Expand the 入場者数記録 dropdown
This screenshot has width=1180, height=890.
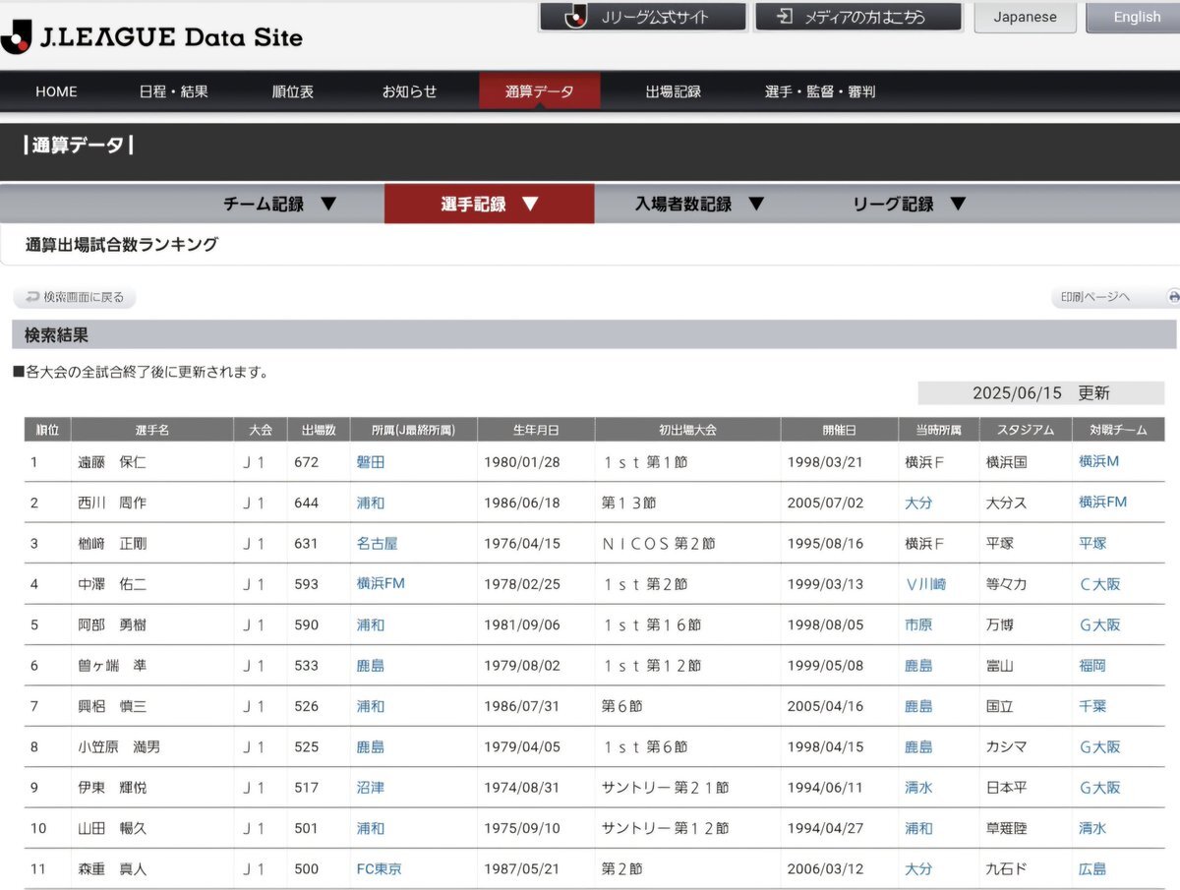point(699,205)
